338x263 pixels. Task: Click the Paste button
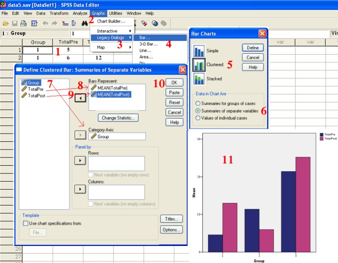(175, 93)
